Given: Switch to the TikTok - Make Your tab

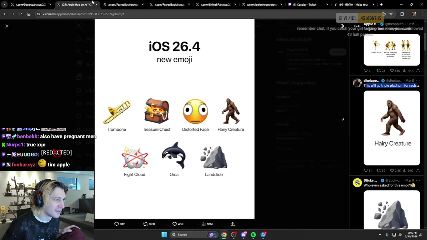Looking at the screenshot, I should tap(354, 5).
